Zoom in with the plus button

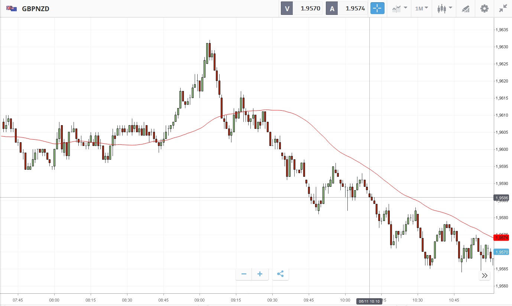coord(260,274)
